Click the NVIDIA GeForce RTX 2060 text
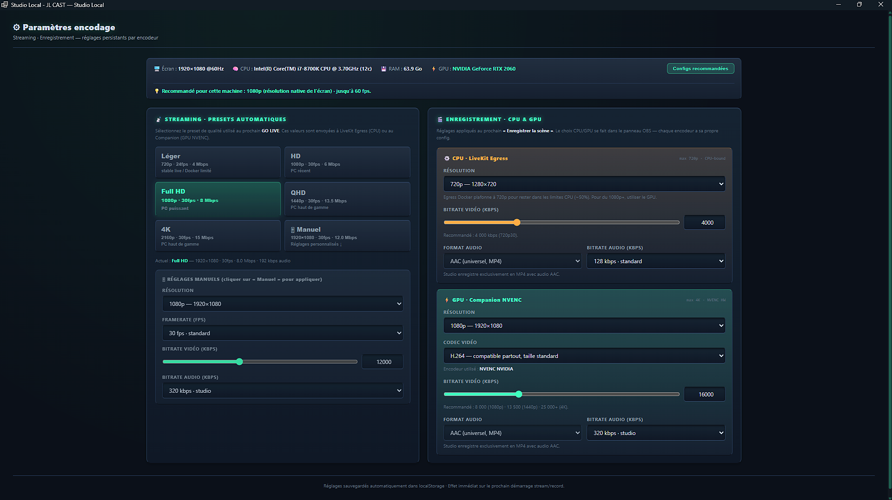The height and width of the screenshot is (500, 892). pyautogui.click(x=484, y=69)
